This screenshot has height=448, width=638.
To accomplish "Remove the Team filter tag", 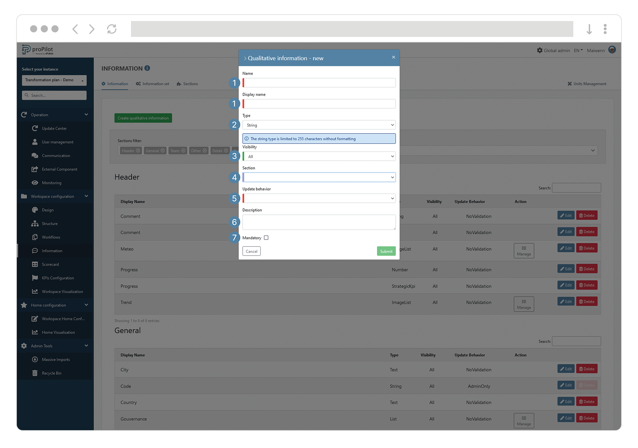I will pos(183,150).
